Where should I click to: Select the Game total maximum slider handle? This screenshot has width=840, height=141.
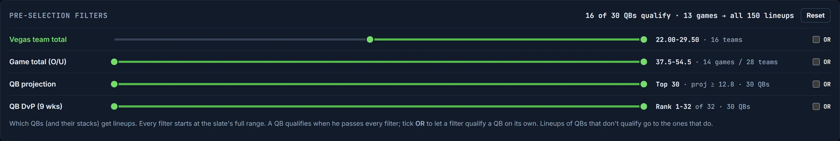coord(643,62)
